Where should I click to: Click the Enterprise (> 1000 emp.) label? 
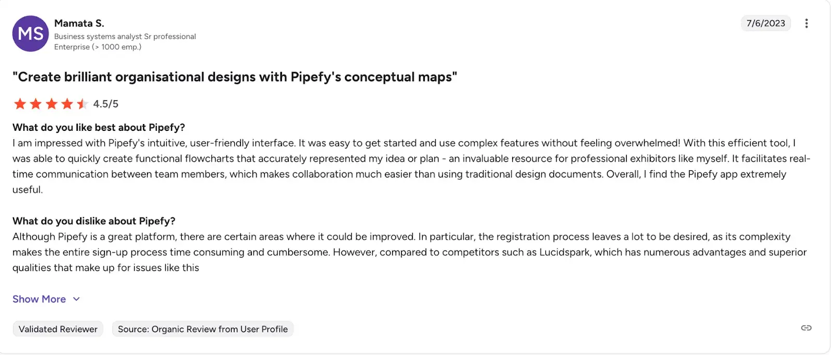[x=97, y=47]
